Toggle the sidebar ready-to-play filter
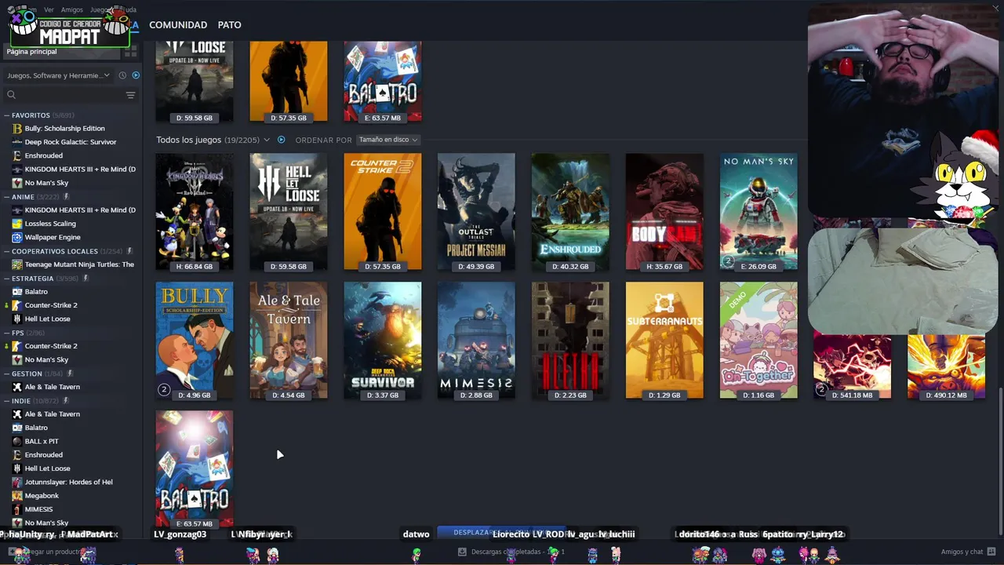Image resolution: width=1004 pixels, height=565 pixels. [x=136, y=75]
